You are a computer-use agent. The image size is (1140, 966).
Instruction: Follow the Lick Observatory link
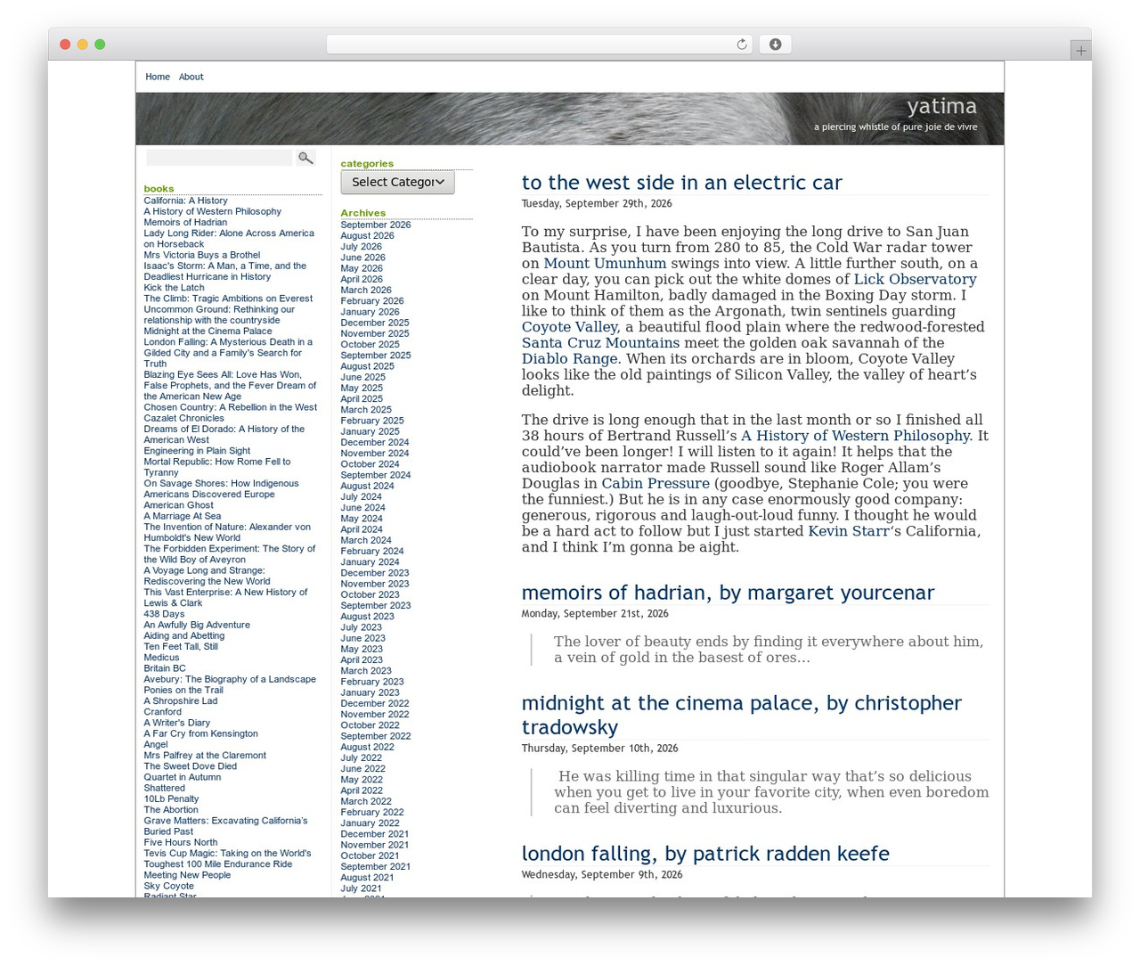point(915,280)
